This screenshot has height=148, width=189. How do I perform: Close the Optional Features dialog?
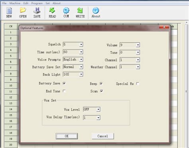(x=164, y=27)
